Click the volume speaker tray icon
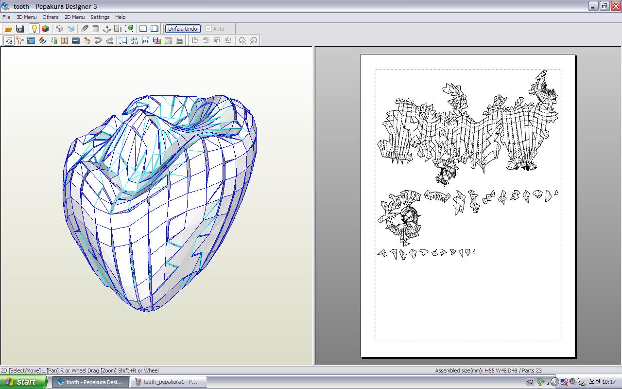Image resolution: width=622 pixels, height=389 pixels. pyautogui.click(x=572, y=382)
